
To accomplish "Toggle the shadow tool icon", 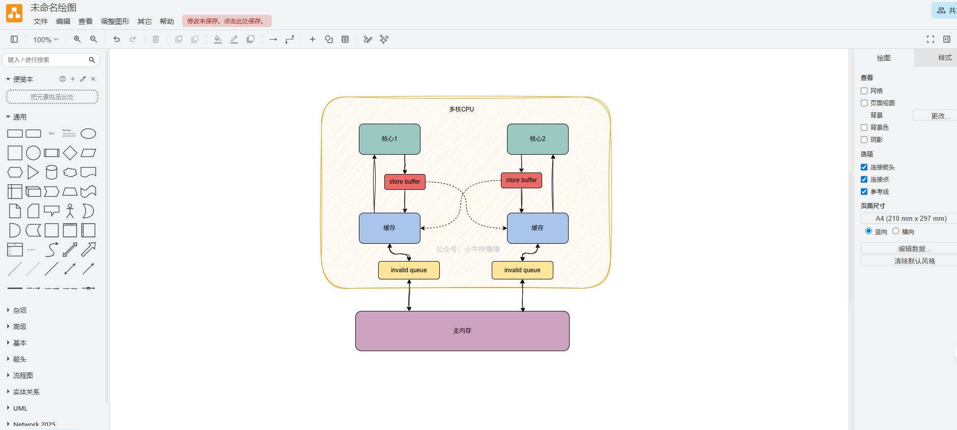I will click(x=250, y=39).
